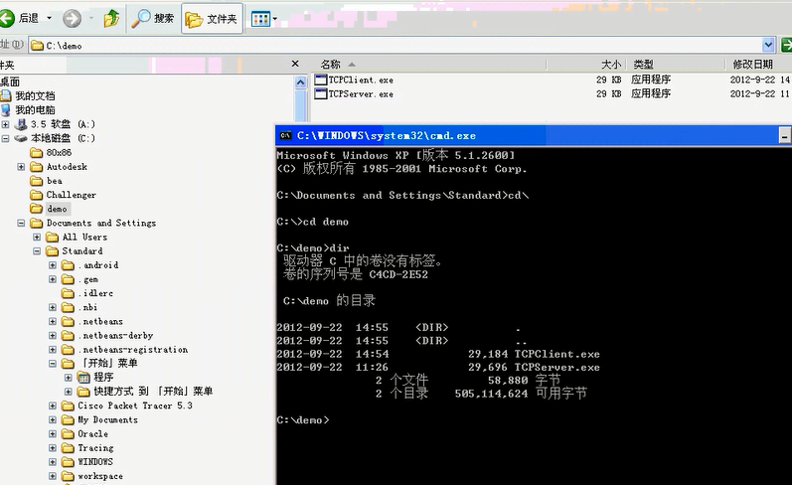Screen dimensions: 792x485
Task: Select the Oracle folder icon
Action: [68, 434]
